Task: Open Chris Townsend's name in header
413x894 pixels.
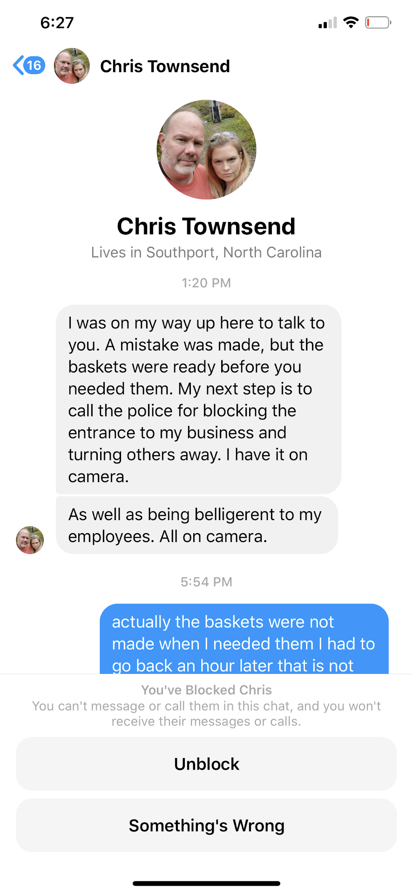Action: click(x=165, y=67)
